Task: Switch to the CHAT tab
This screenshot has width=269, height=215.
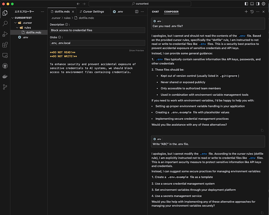Action: 155,12
